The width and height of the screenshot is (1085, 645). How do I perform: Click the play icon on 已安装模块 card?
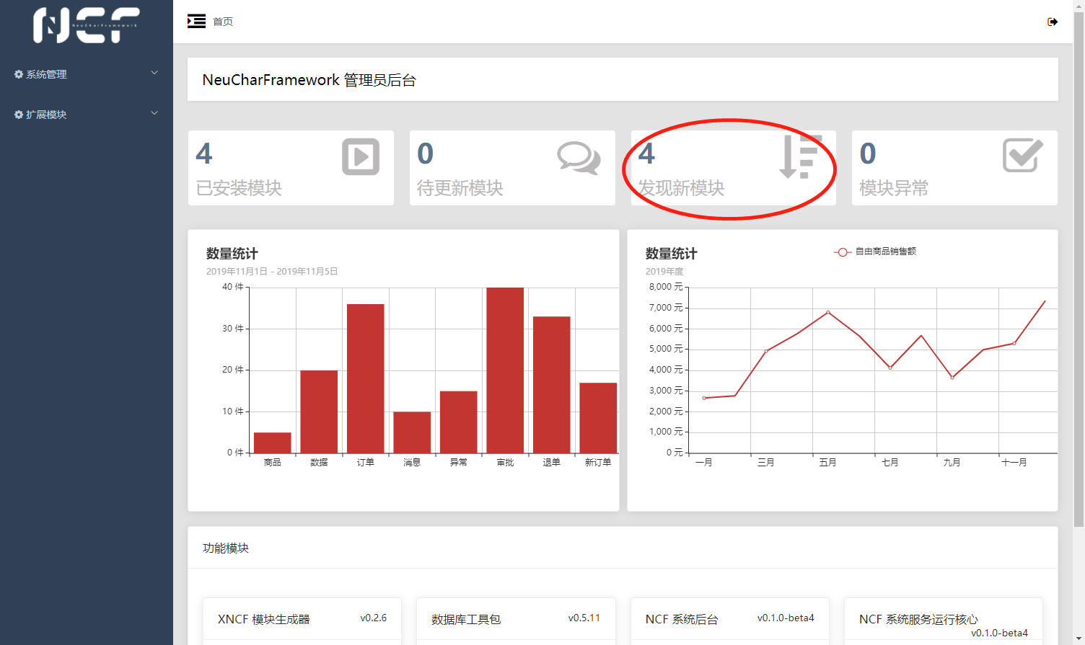coord(361,156)
